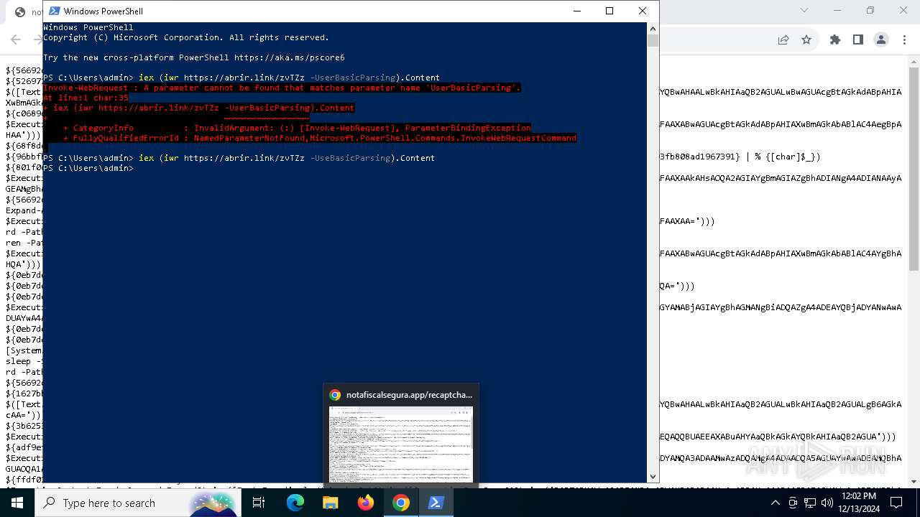Open network status tray icon

click(x=810, y=503)
